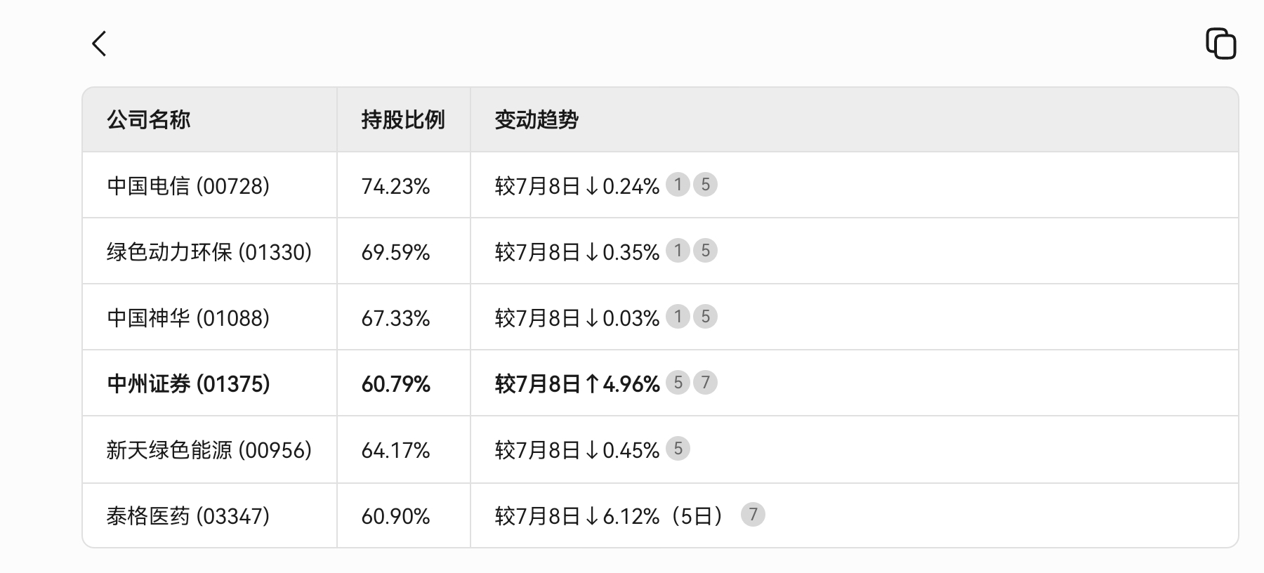Image resolution: width=1264 pixels, height=573 pixels.
Task: Click 新天绿色能源 trend text ↓0.45%
Action: [622, 450]
